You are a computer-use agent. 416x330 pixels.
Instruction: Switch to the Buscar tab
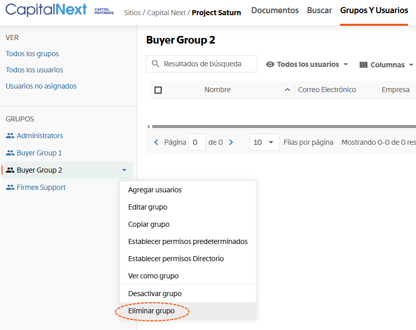click(x=319, y=10)
